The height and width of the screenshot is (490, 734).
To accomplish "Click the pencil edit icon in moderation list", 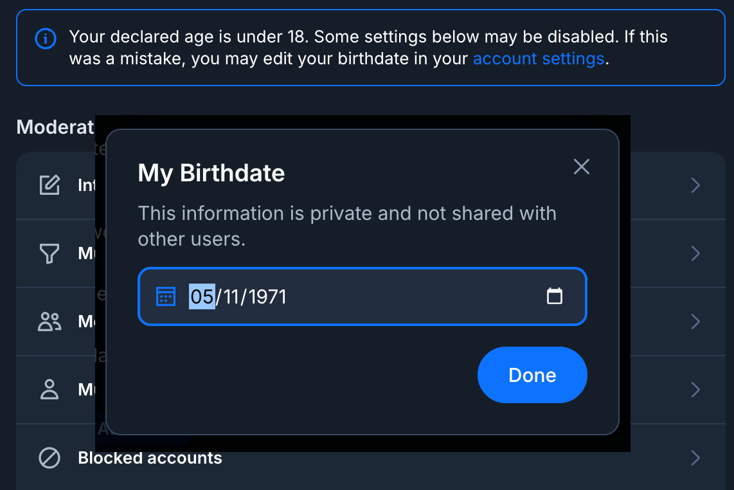I will [49, 186].
